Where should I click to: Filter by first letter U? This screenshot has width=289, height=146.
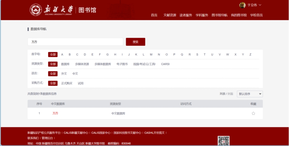point(212,54)
